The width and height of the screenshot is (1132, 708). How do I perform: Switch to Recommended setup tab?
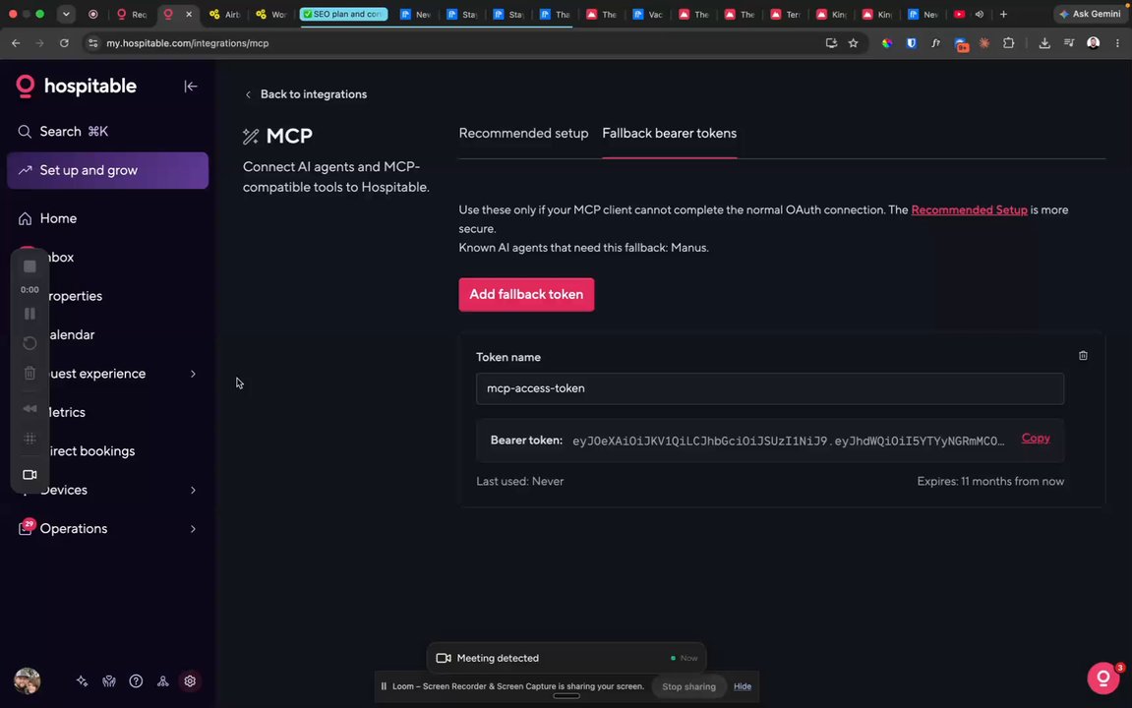point(523,134)
